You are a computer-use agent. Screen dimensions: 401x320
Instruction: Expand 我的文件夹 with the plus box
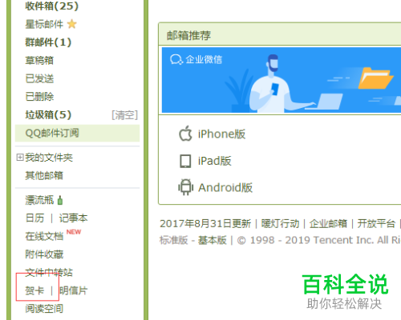[20, 158]
